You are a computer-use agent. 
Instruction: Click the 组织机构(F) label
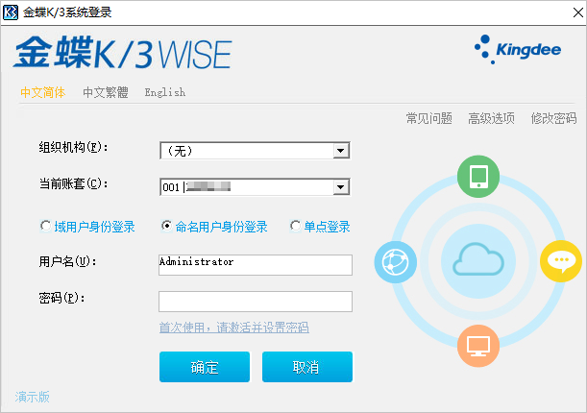[73, 147]
